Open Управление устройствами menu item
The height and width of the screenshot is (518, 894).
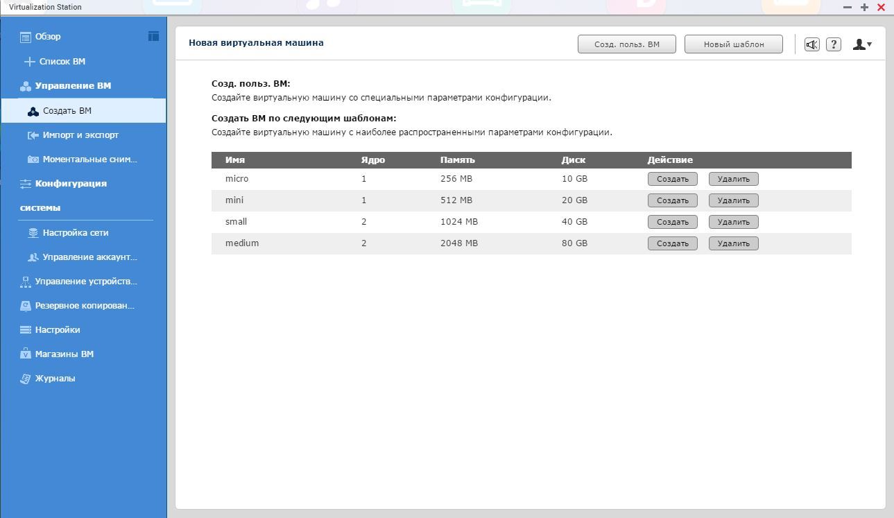pos(86,282)
